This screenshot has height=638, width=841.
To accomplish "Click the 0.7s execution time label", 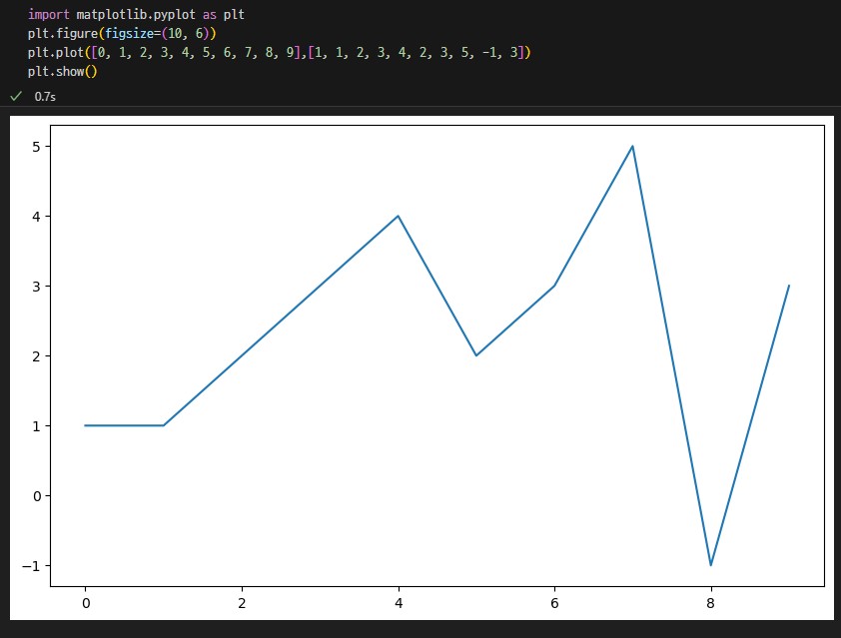I will tap(45, 97).
